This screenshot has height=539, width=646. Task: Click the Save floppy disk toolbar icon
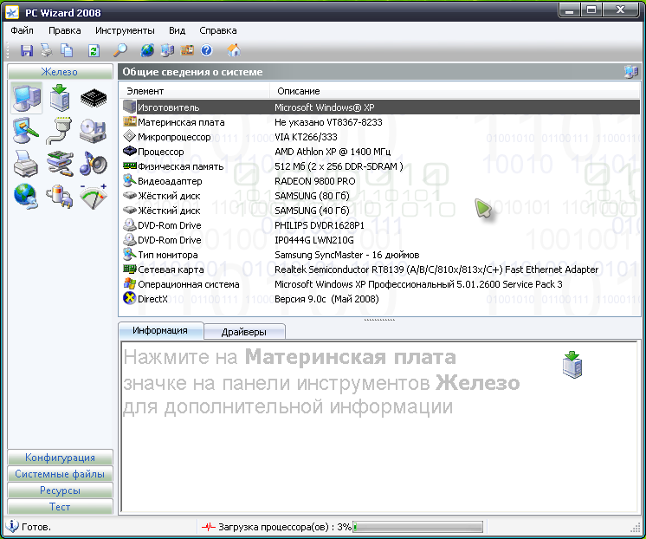(x=27, y=51)
